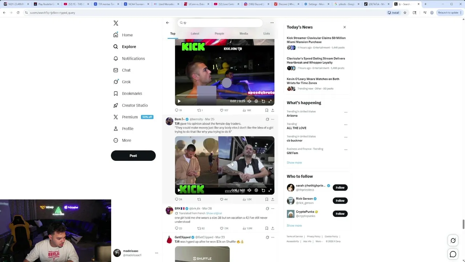Open more options on GetClipped post
This screenshot has height=262, width=465.
point(272,237)
